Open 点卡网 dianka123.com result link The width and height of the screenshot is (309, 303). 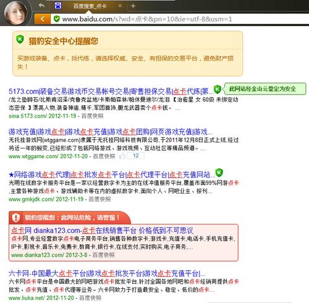click(x=102, y=231)
